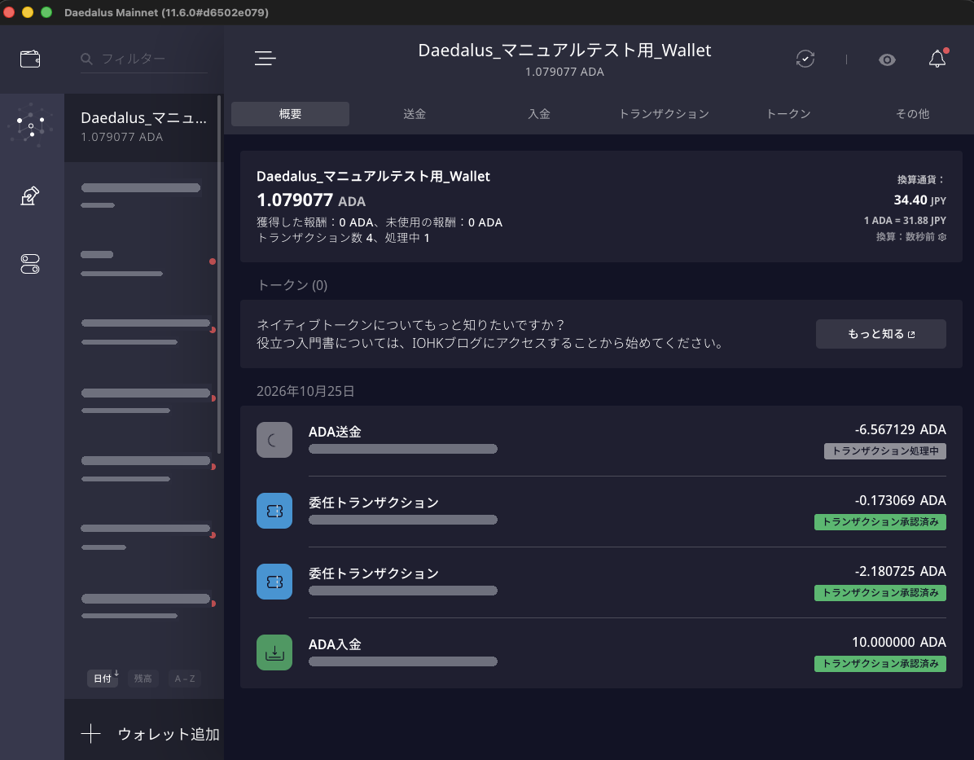This screenshot has width=974, height=760.
Task: Switch to the 送金 tab
Action: tap(415, 114)
